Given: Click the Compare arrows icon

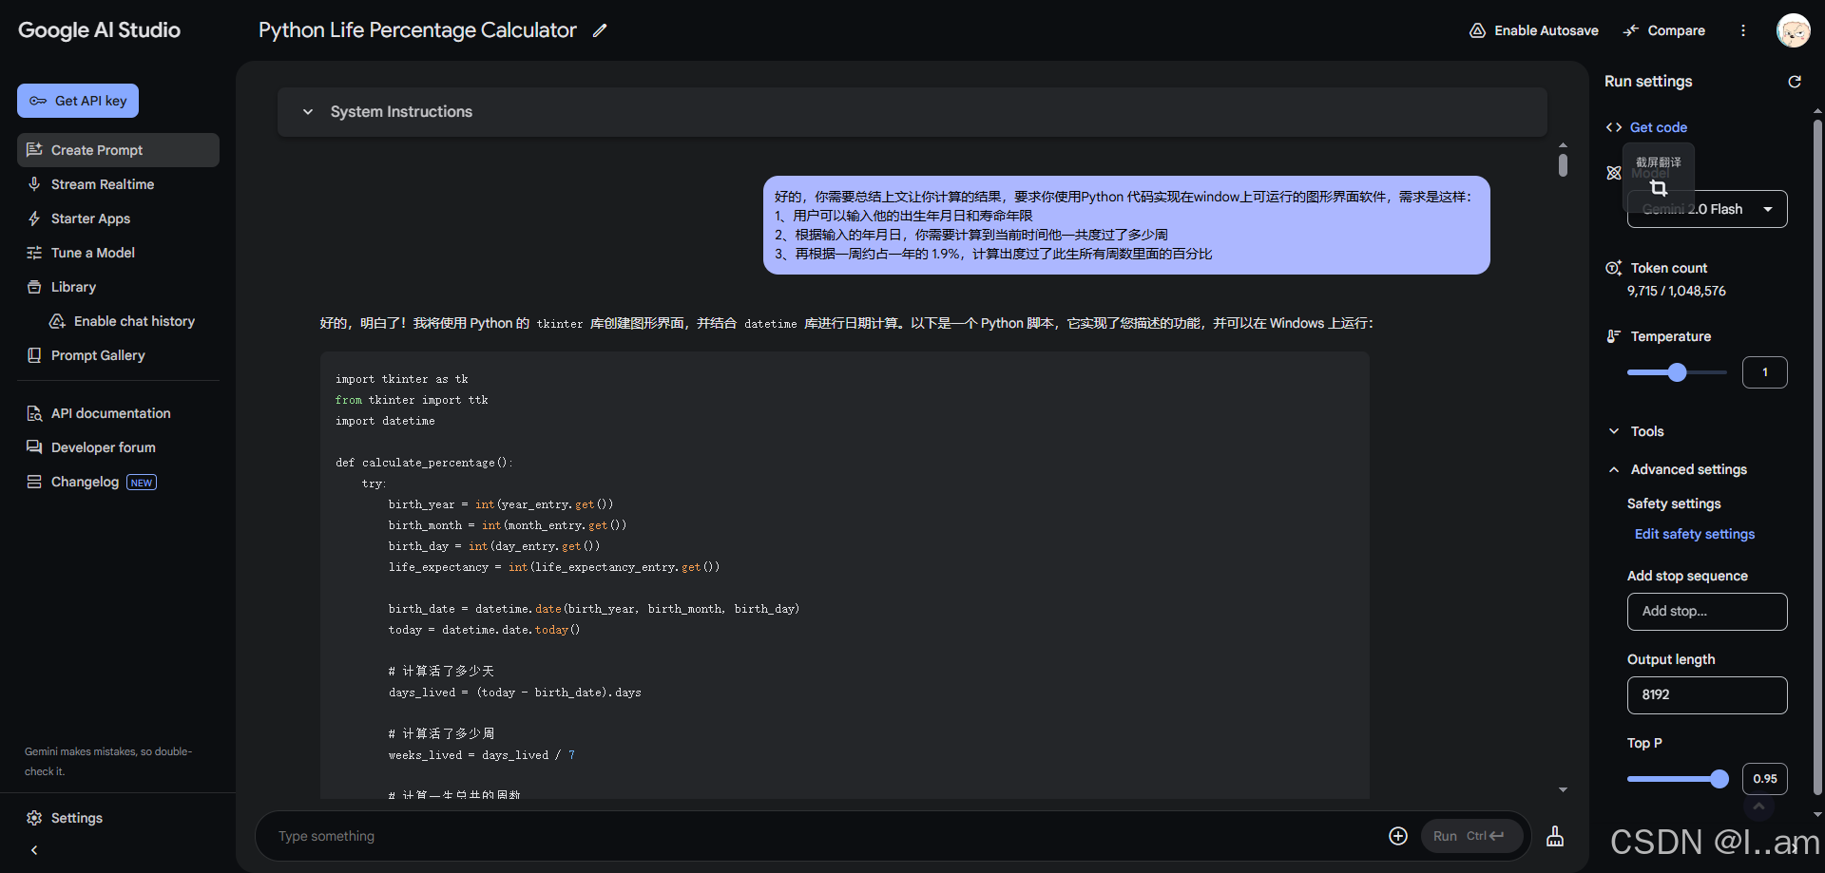Looking at the screenshot, I should (1631, 30).
